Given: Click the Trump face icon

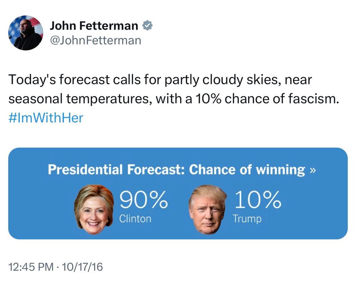Looking at the screenshot, I should click(208, 210).
